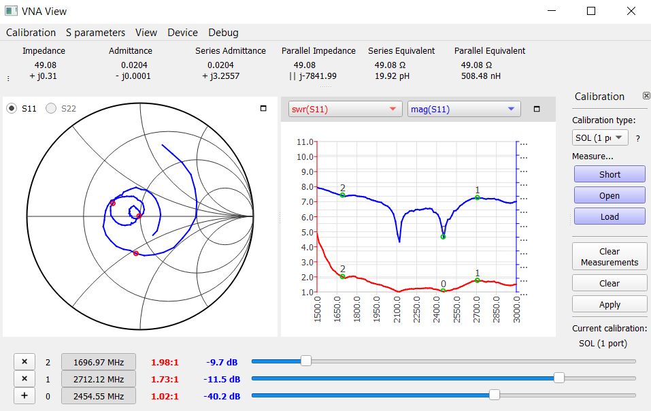Apply the calibration
The image size is (651, 411).
pos(610,305)
